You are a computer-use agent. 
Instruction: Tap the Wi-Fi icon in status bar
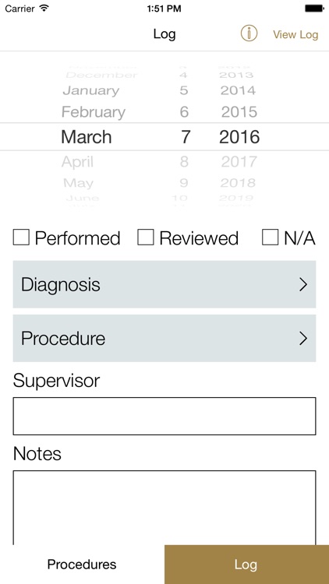44,9
